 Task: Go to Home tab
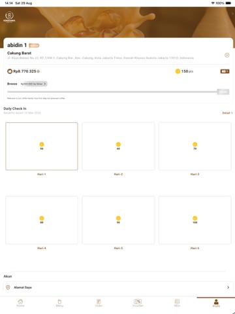20,303
